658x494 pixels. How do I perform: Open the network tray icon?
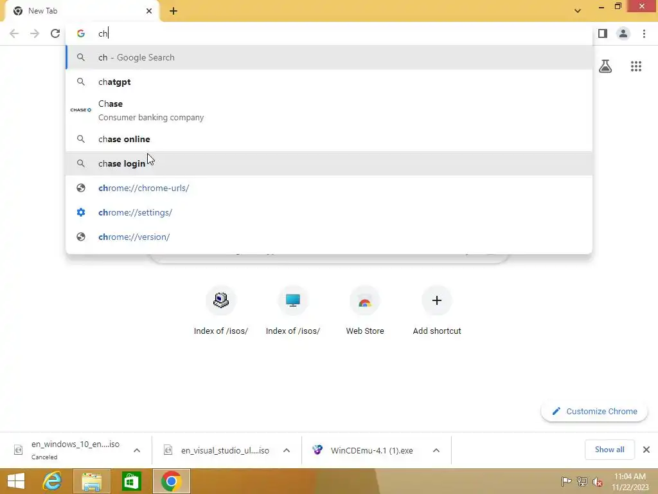[582, 481]
